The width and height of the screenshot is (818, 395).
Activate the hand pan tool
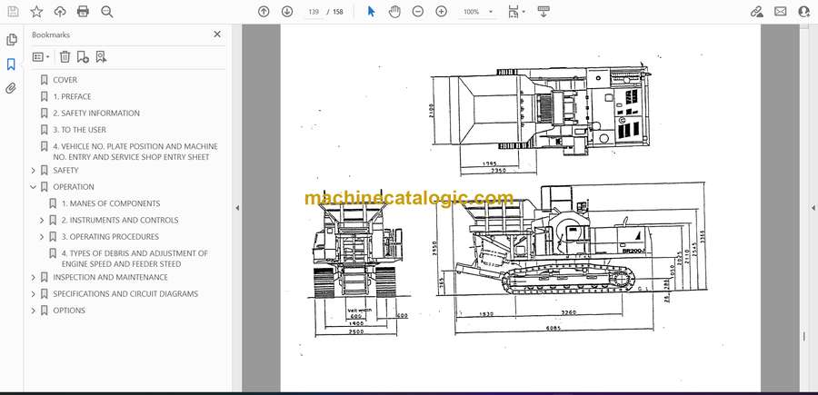pyautogui.click(x=395, y=12)
